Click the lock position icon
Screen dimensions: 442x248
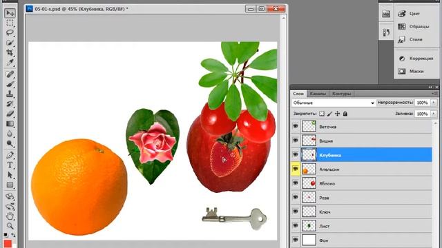338,114
